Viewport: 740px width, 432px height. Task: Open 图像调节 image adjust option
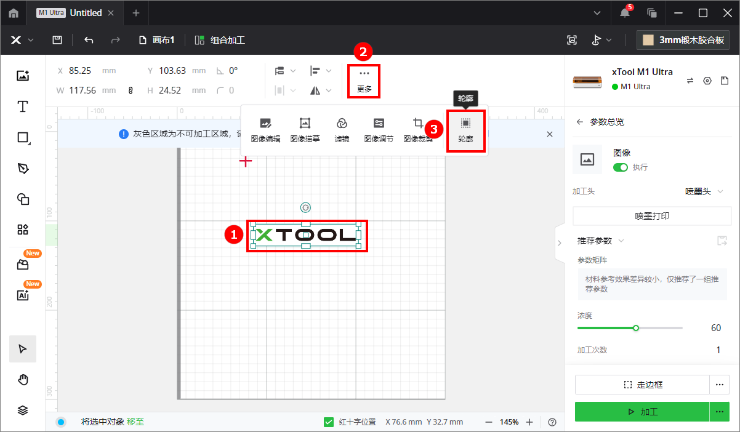(x=379, y=130)
